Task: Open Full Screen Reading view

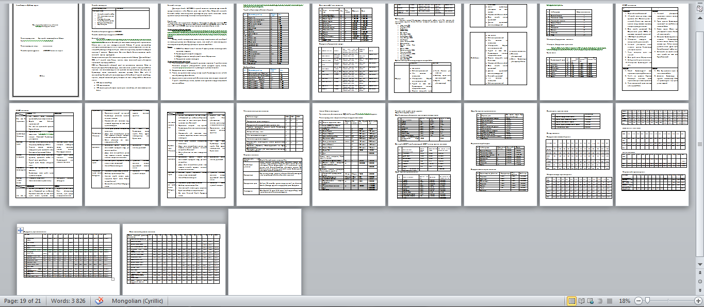Action: [x=582, y=301]
